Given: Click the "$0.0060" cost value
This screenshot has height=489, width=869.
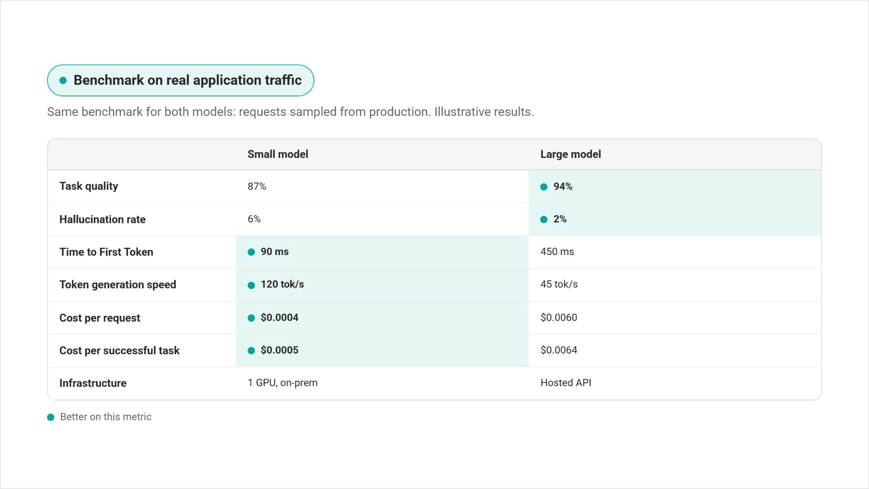Looking at the screenshot, I should point(559,318).
